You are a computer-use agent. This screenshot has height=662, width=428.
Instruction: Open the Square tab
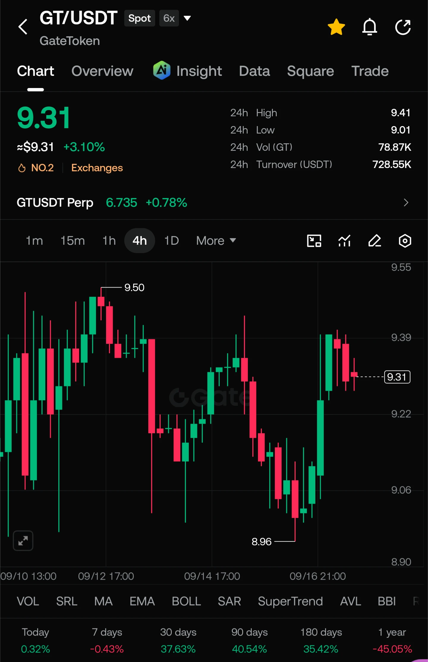(x=311, y=71)
